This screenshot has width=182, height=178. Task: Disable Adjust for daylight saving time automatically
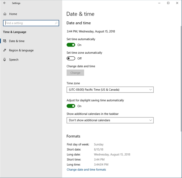[71, 106]
